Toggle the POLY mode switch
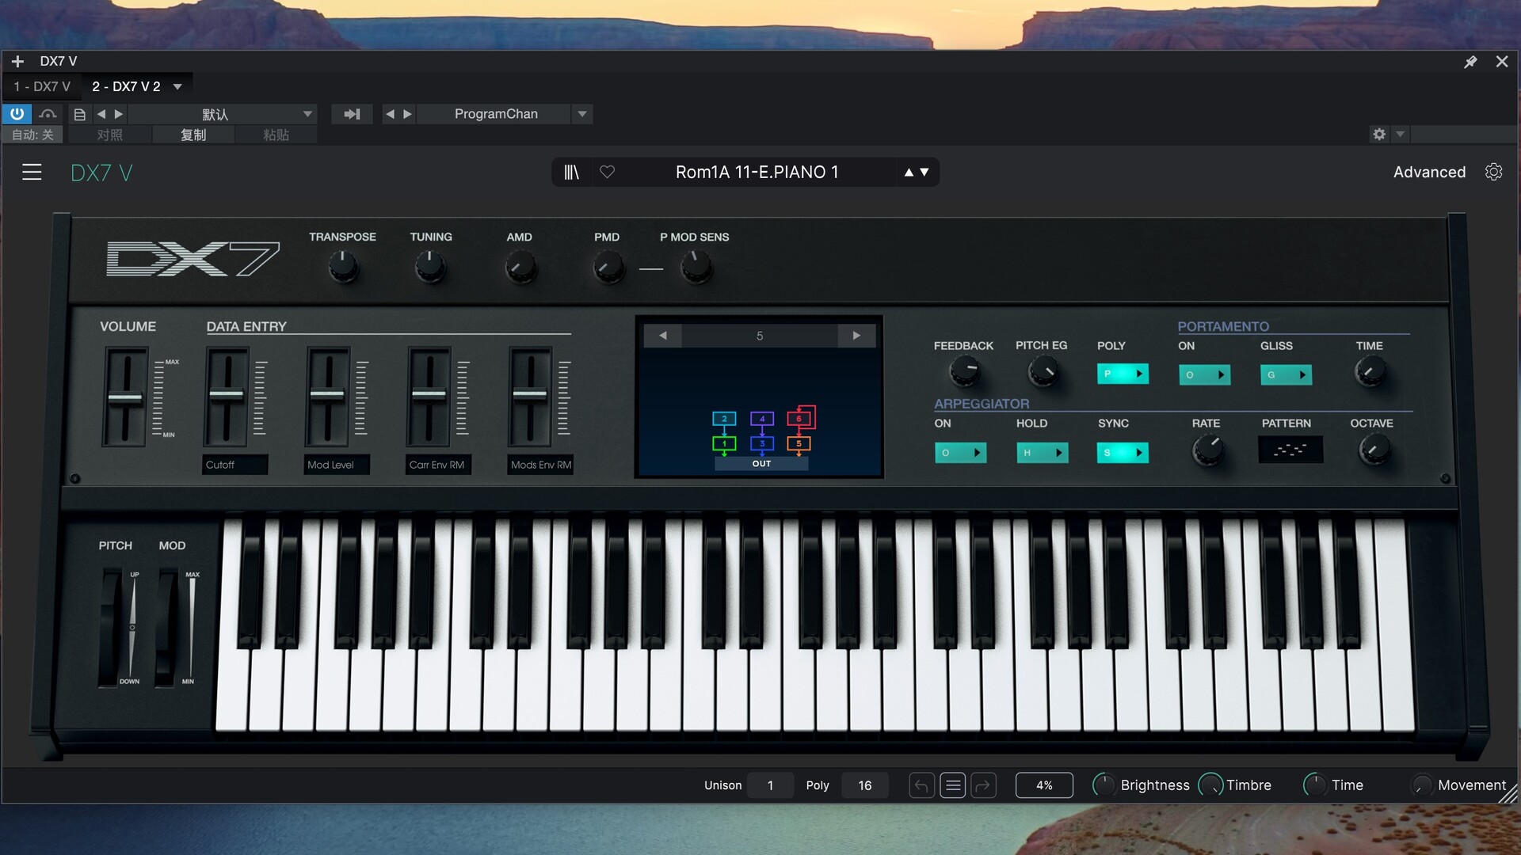This screenshot has width=1521, height=855. point(1123,374)
